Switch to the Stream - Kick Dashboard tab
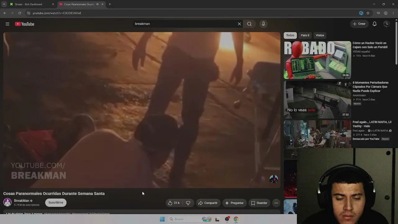Screen dimensions: 398x224 tap(31, 4)
